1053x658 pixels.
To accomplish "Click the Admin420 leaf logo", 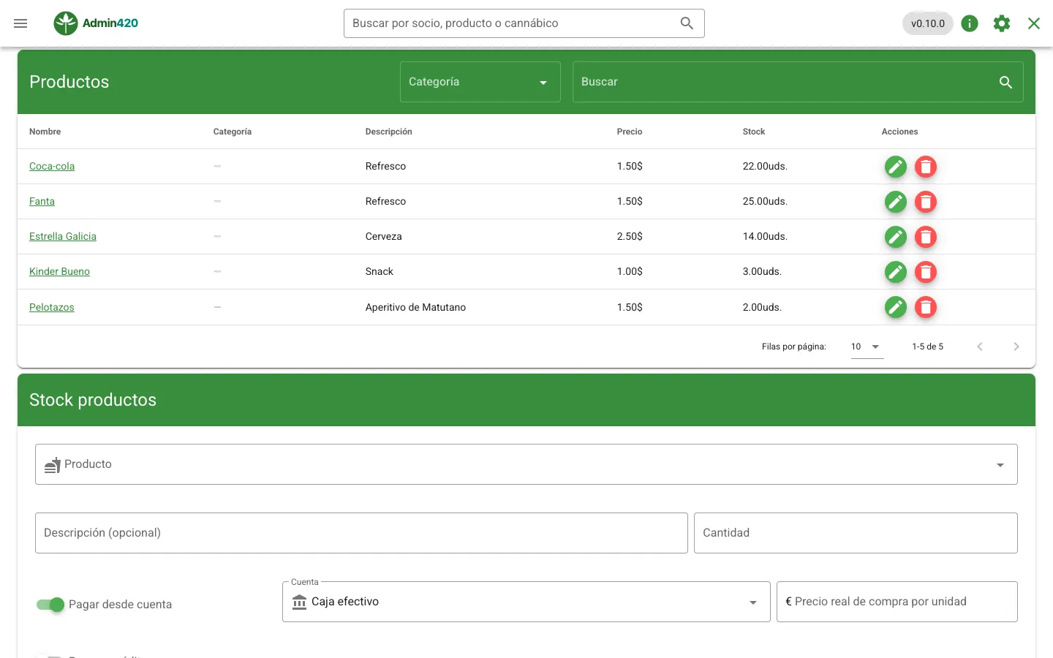I will click(x=66, y=23).
